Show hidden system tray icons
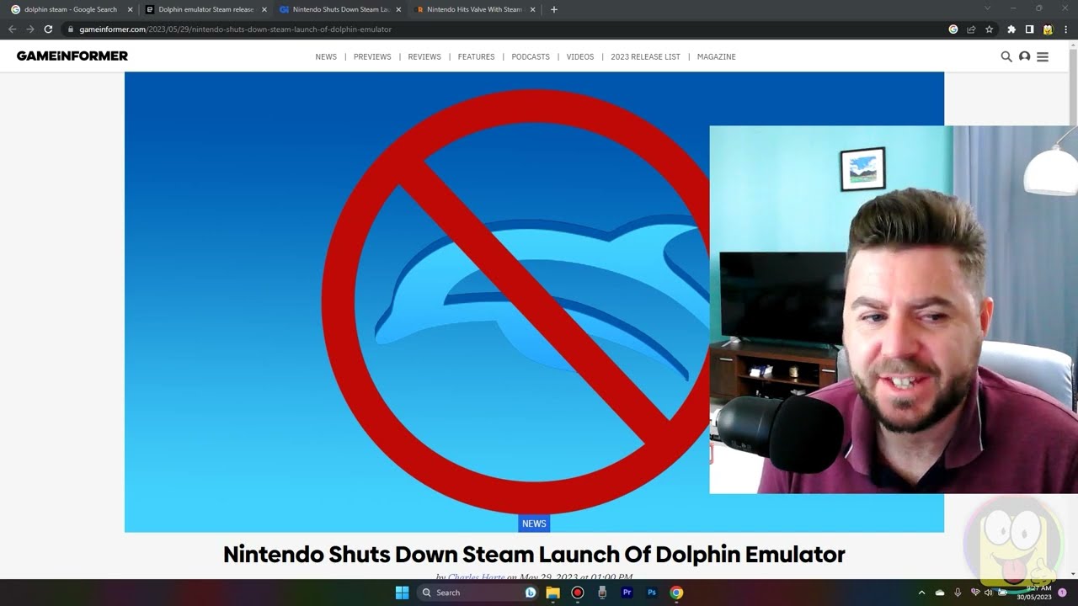 point(921,593)
